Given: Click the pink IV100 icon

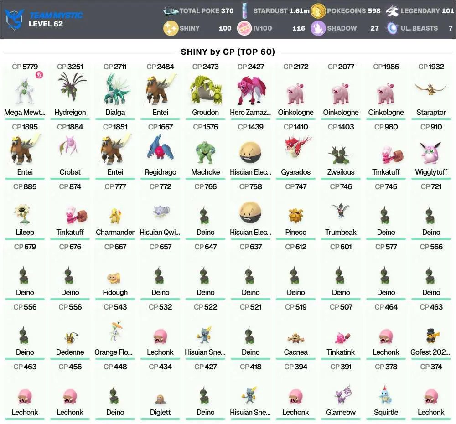Looking at the screenshot, I should pos(244,28).
